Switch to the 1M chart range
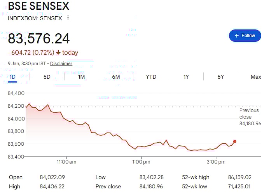The height and width of the screenshot is (193, 269). pyautogui.click(x=81, y=77)
